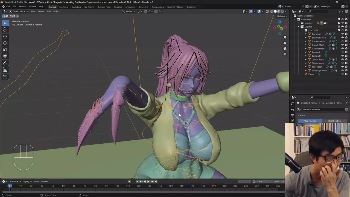Image resolution: width=350 pixels, height=197 pixels.
Task: Open the Global transform orientation dropdown
Action: pos(129,11)
